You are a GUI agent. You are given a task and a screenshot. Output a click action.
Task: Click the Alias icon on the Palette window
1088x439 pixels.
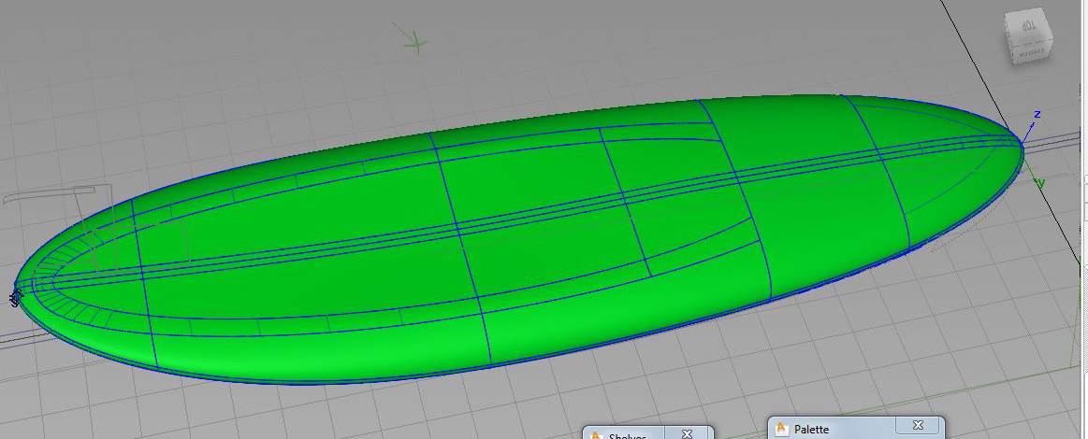(x=782, y=430)
